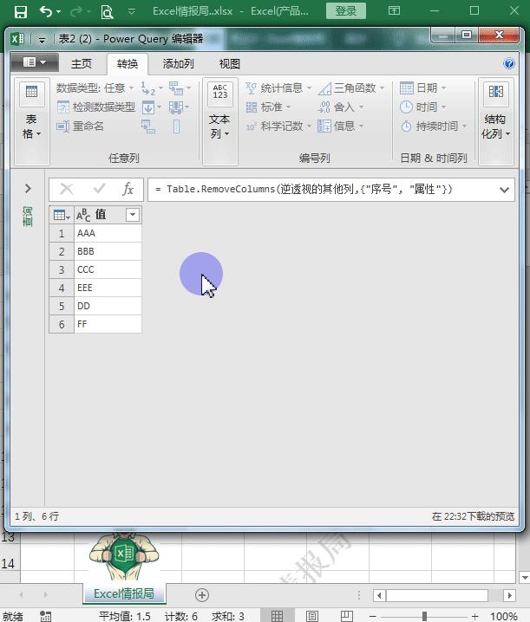
Task: Click the 结构化列 icon
Action: (x=495, y=92)
